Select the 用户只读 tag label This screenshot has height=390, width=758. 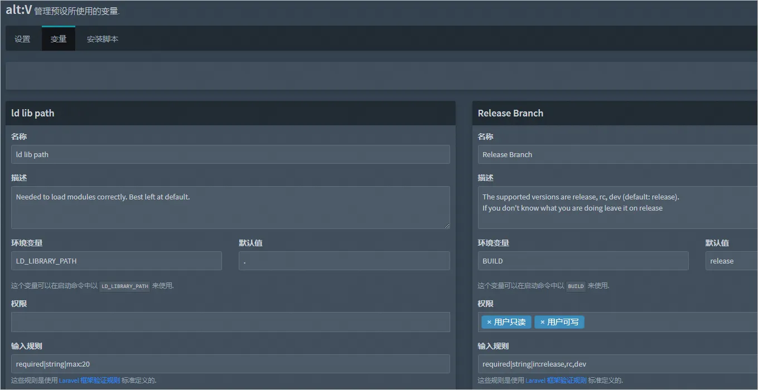tap(510, 322)
